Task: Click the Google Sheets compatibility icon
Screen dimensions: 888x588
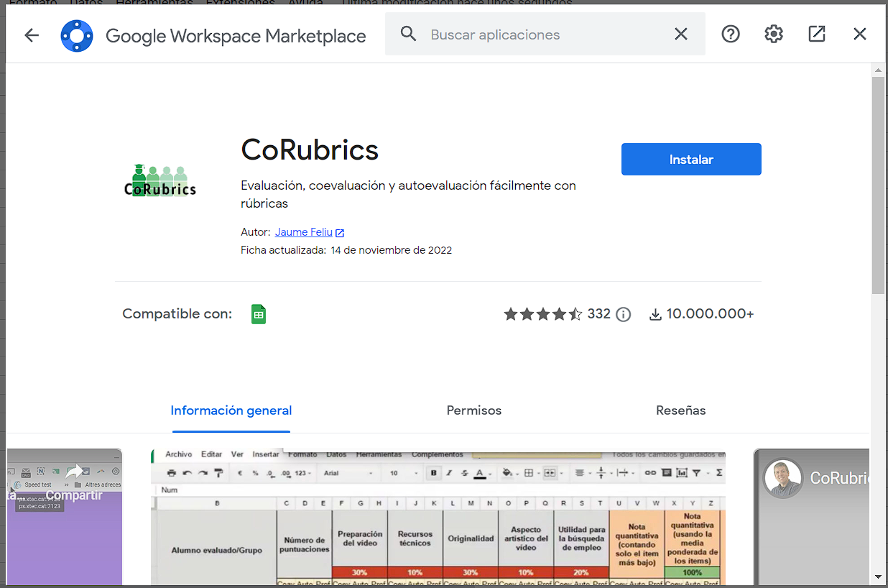Action: [259, 314]
